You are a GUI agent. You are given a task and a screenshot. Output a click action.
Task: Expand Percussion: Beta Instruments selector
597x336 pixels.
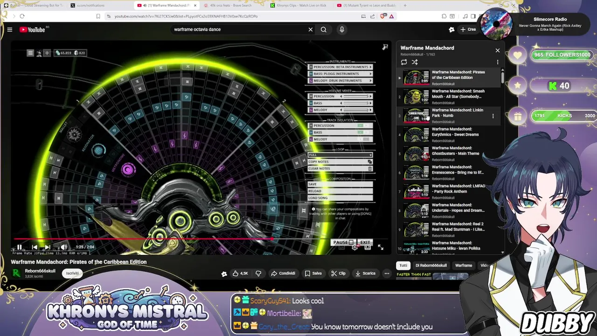[340, 67]
